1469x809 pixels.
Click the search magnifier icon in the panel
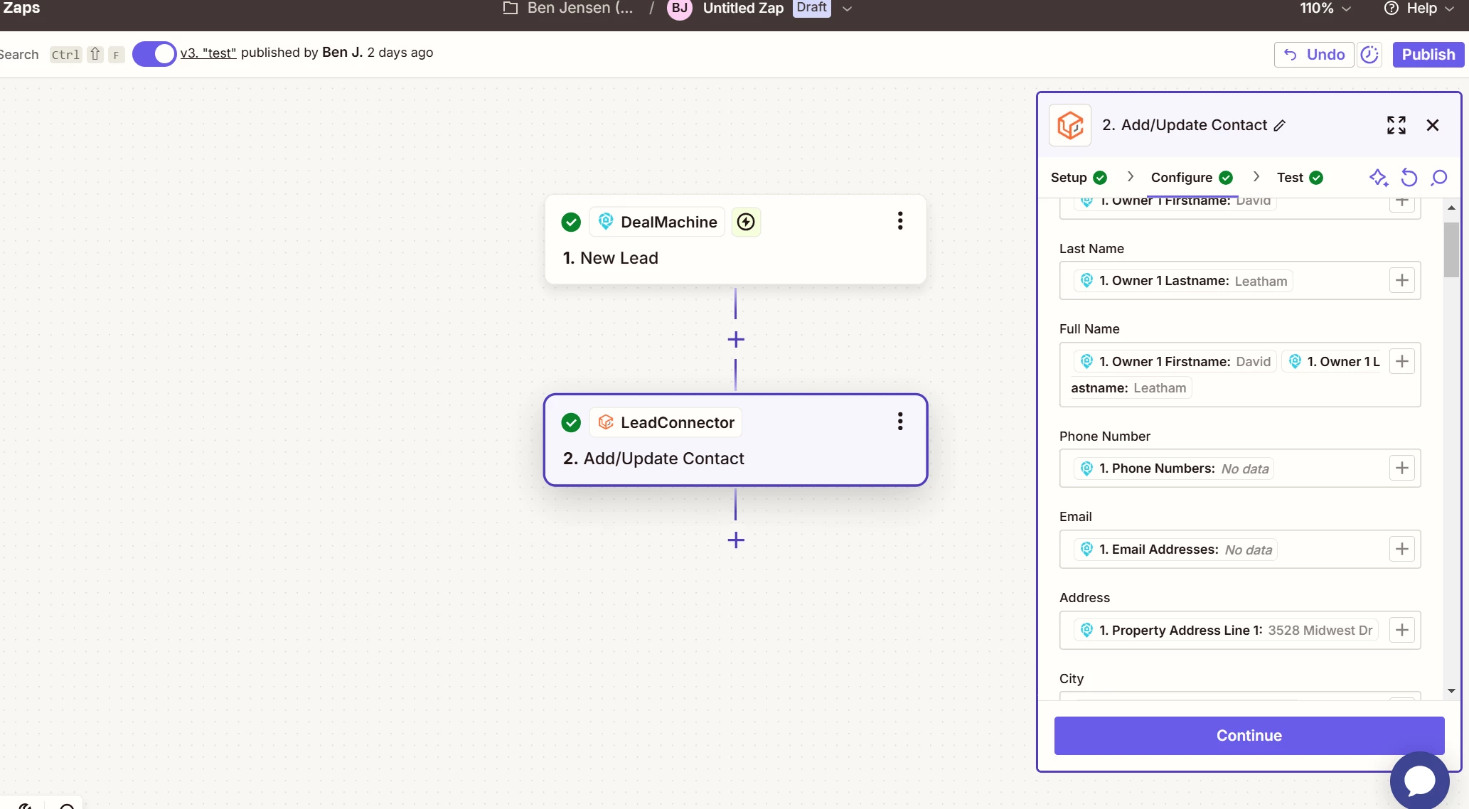[x=1439, y=178]
